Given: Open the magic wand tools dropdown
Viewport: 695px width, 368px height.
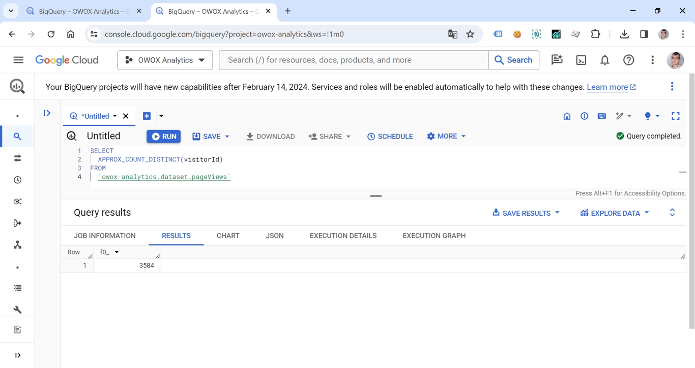Looking at the screenshot, I should point(623,116).
